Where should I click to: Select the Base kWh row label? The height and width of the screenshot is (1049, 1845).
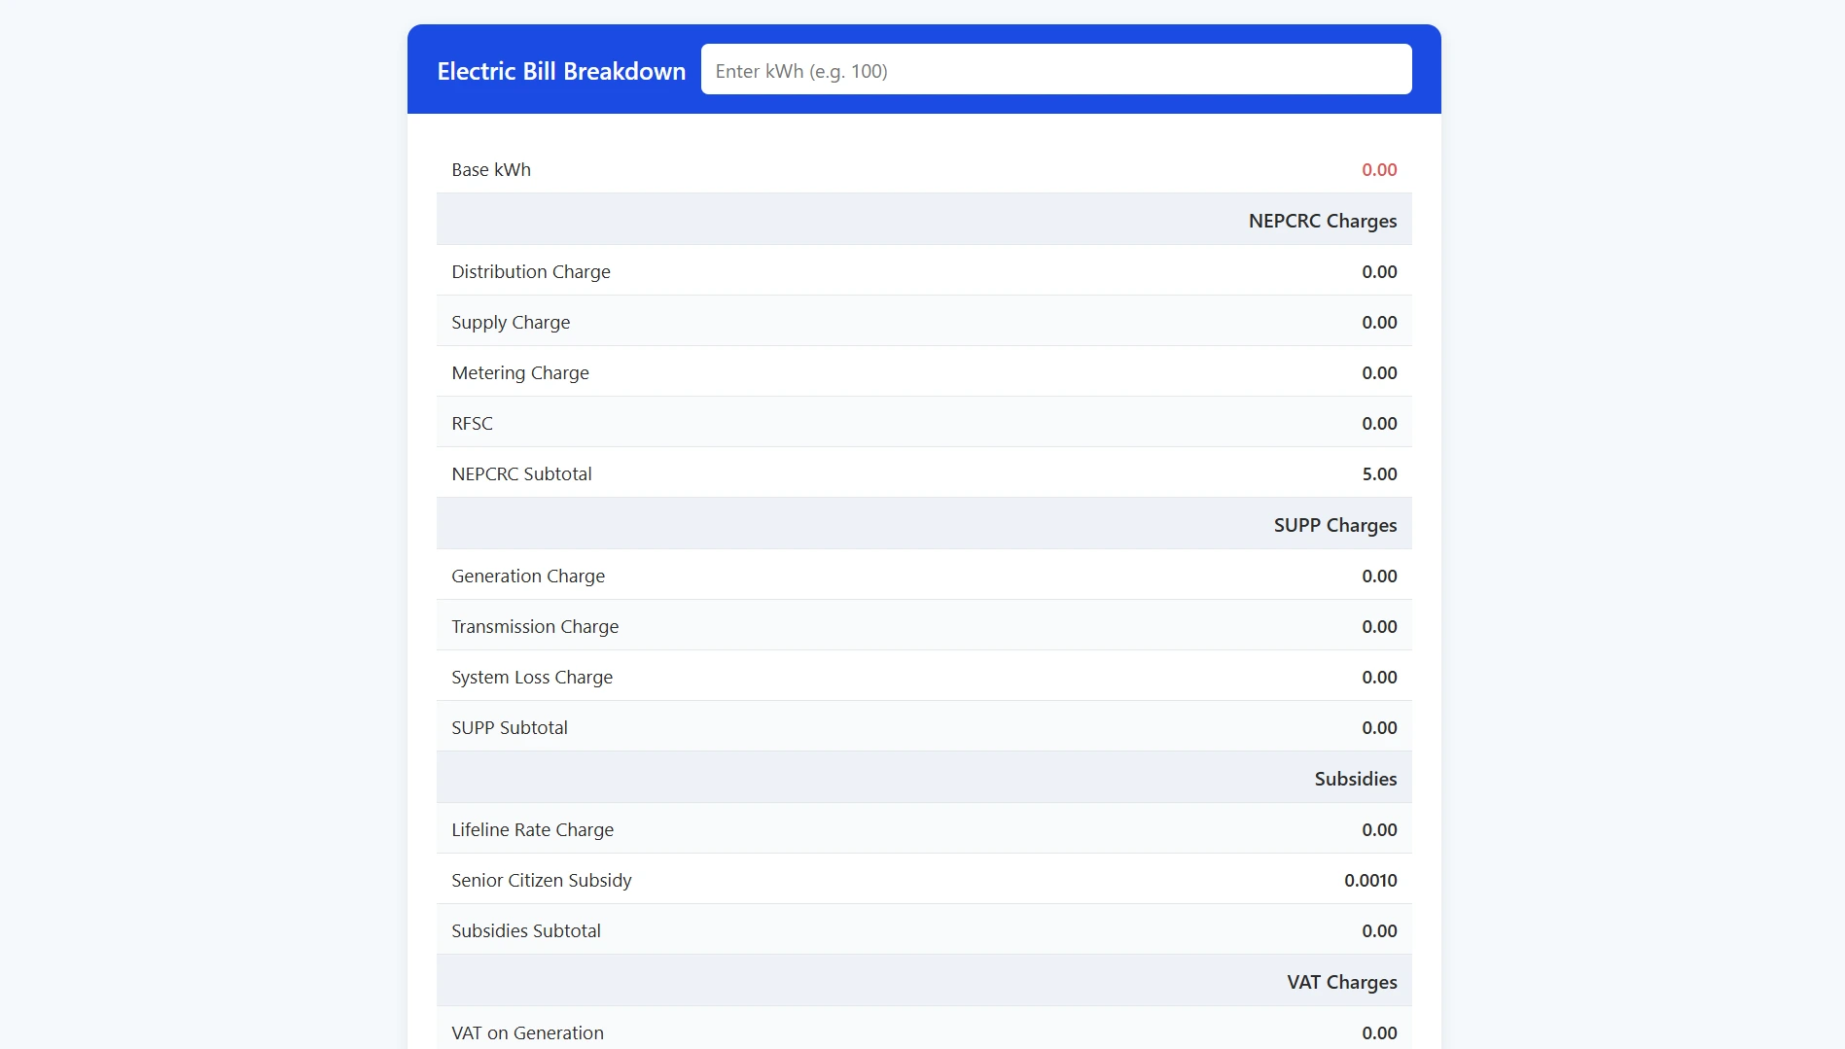pos(491,170)
